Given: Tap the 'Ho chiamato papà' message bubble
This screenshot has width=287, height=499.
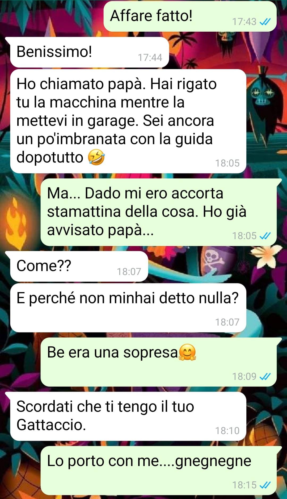Looking at the screenshot, I should [x=128, y=121].
